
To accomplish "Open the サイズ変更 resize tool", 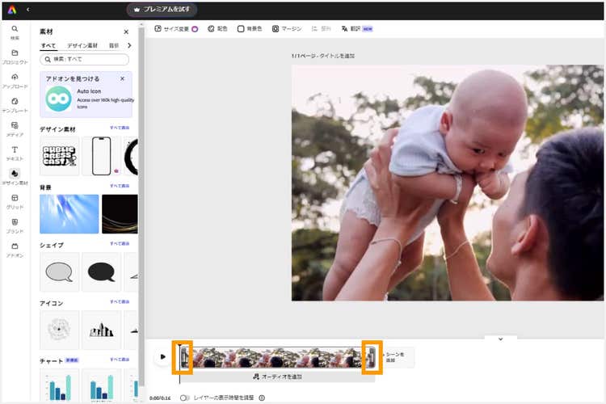I will click(176, 29).
